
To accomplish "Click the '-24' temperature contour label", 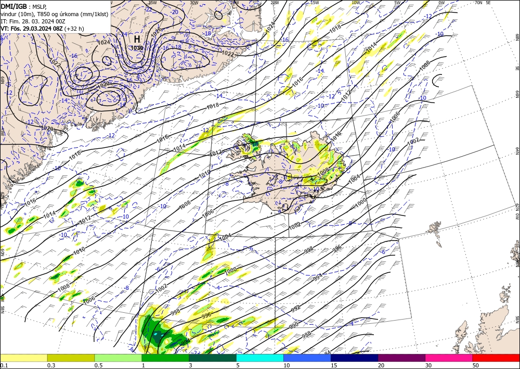I will (124, 34).
